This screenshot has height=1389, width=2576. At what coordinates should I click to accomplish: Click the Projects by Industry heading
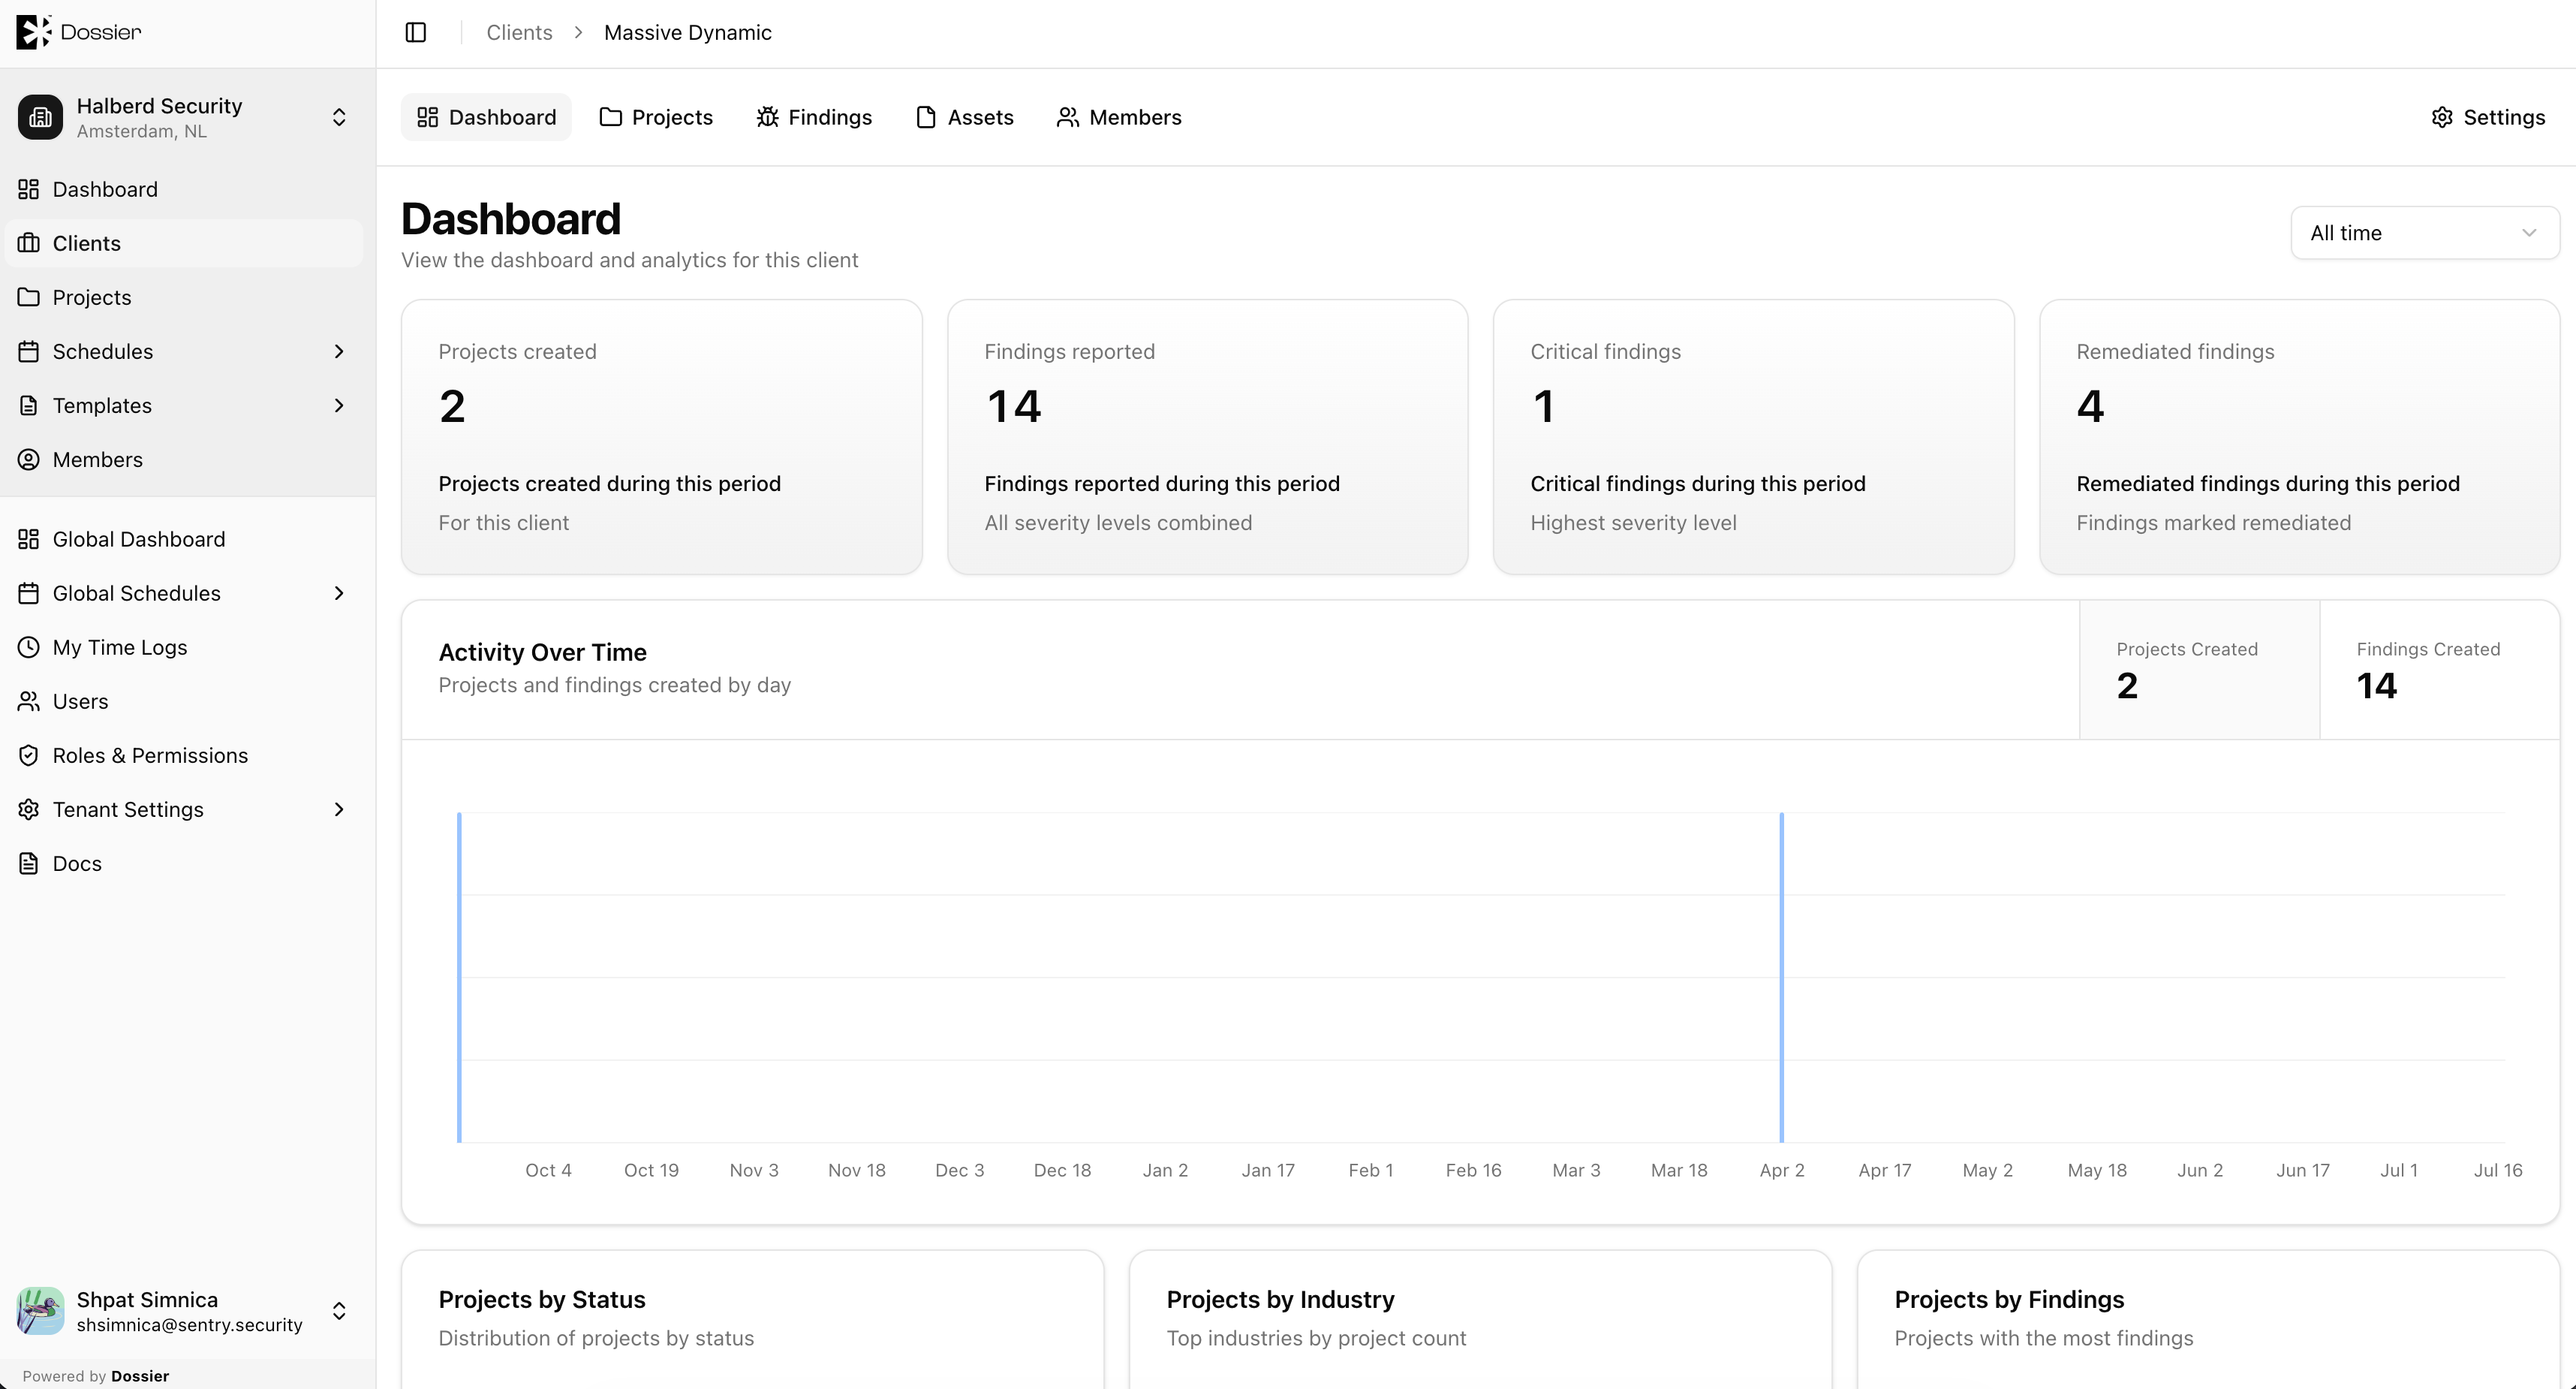1280,1299
